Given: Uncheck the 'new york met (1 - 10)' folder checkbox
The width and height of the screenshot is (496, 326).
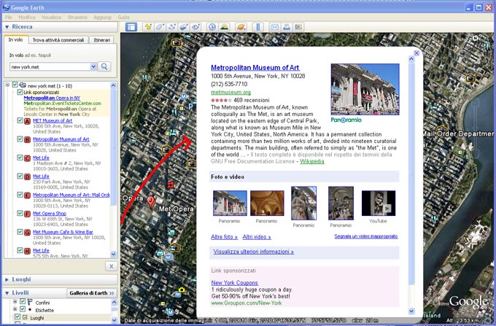Looking at the screenshot, I should (x=15, y=85).
